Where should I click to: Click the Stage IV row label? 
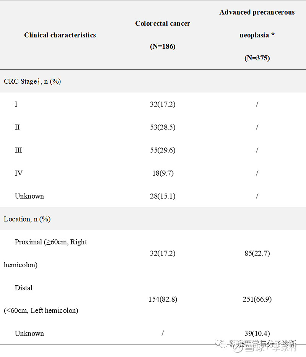(19, 173)
